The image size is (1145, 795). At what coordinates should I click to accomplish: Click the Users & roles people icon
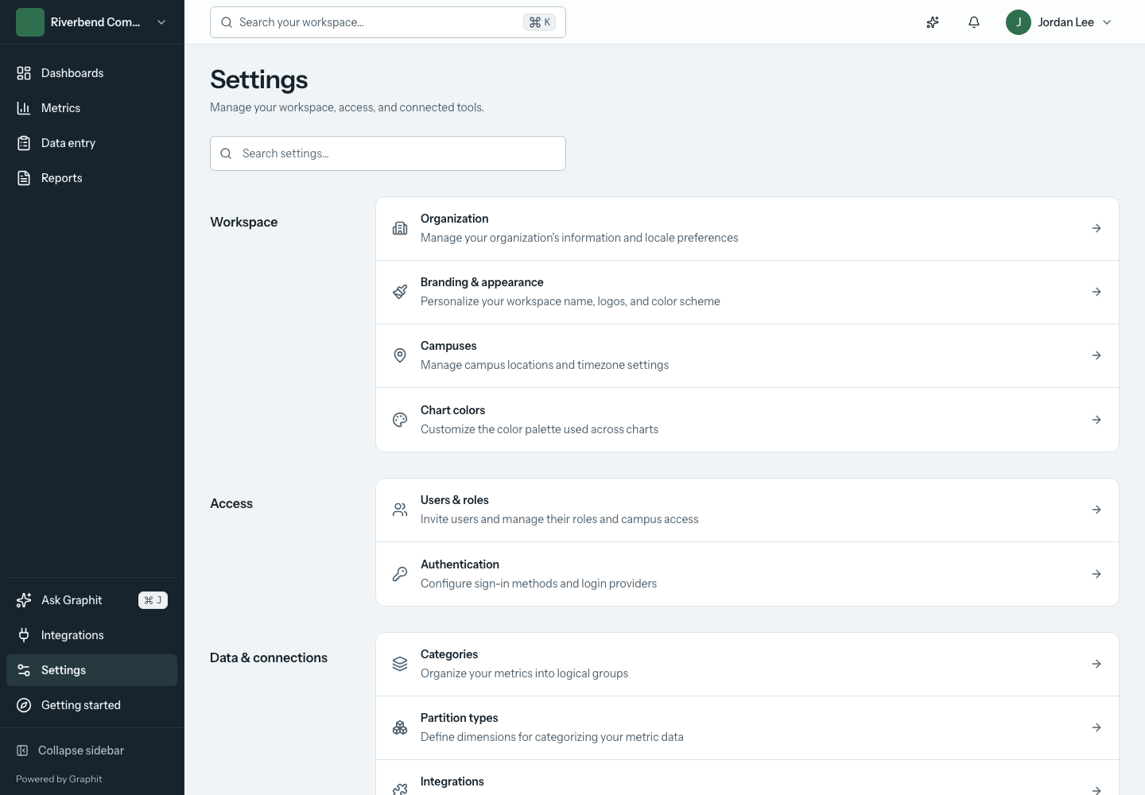point(400,510)
